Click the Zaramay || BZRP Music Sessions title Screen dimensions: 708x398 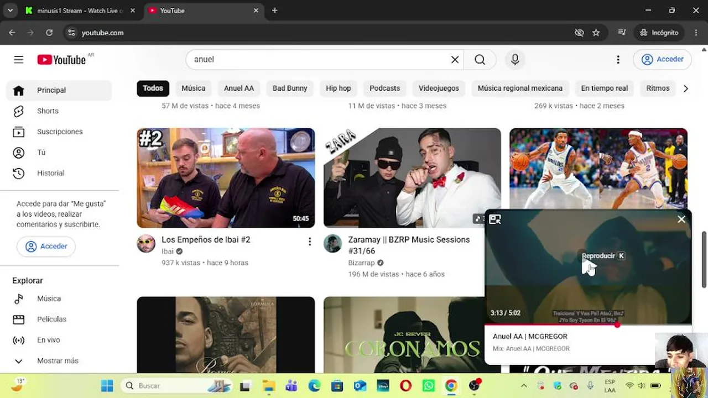[x=409, y=245]
